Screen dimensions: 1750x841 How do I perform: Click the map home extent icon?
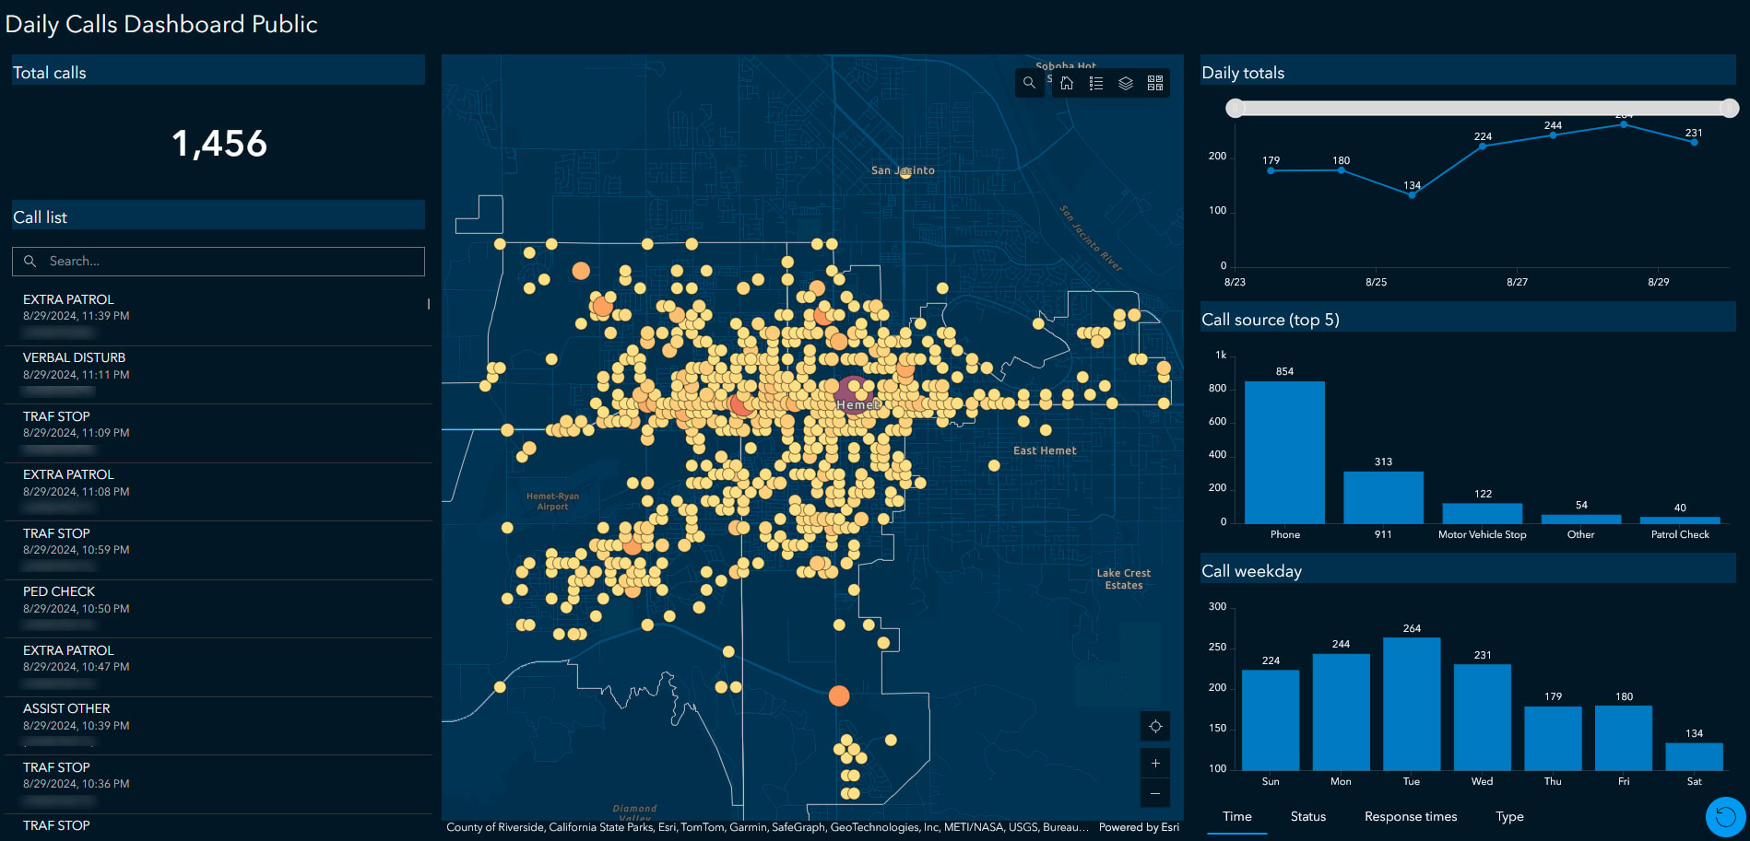pos(1067,83)
